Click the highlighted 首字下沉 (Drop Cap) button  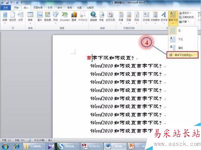173,18
